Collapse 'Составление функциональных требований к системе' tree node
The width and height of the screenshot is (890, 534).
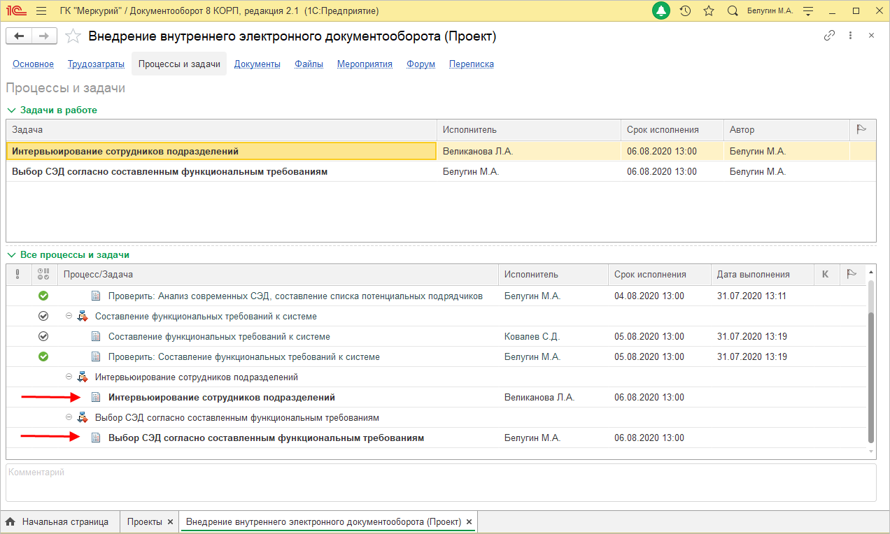tap(69, 316)
